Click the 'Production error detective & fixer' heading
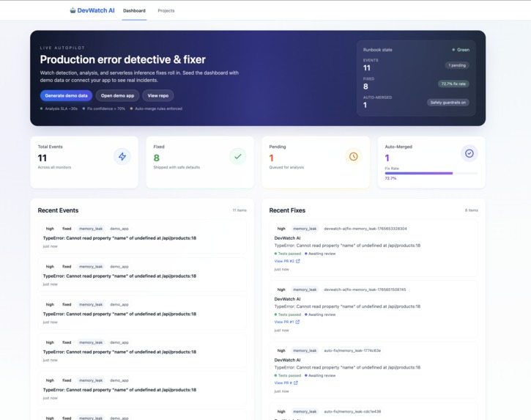 coord(122,59)
